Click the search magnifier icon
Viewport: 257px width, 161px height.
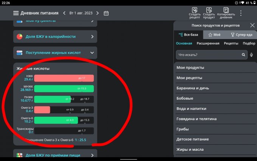tap(244, 55)
